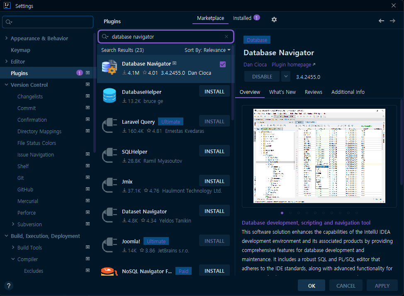Select the Shelf settings item
The width and height of the screenshot is (404, 296).
click(x=23, y=166)
